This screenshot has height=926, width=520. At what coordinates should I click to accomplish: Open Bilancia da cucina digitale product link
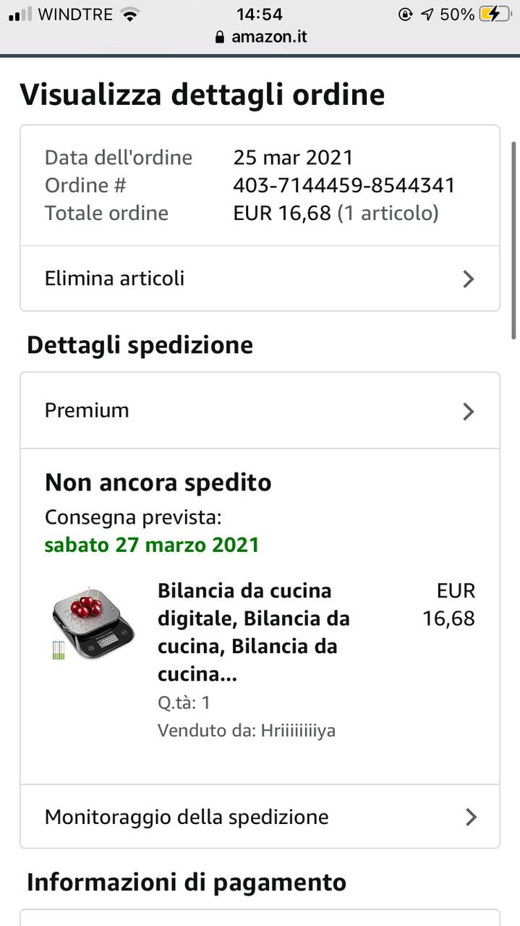point(254,632)
